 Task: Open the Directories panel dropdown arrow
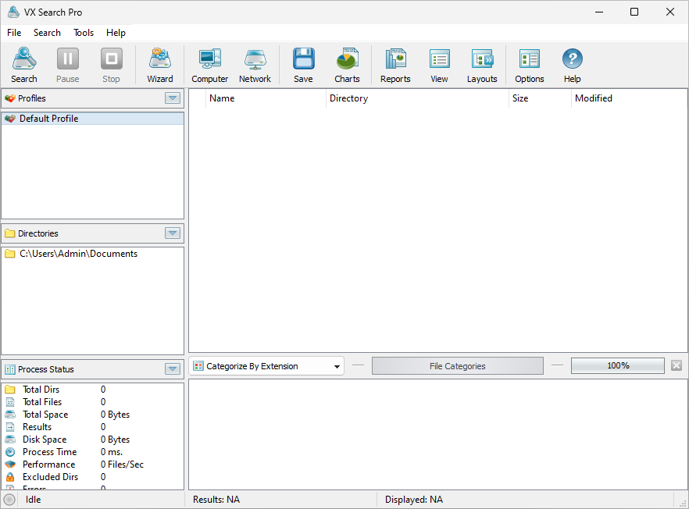(172, 233)
